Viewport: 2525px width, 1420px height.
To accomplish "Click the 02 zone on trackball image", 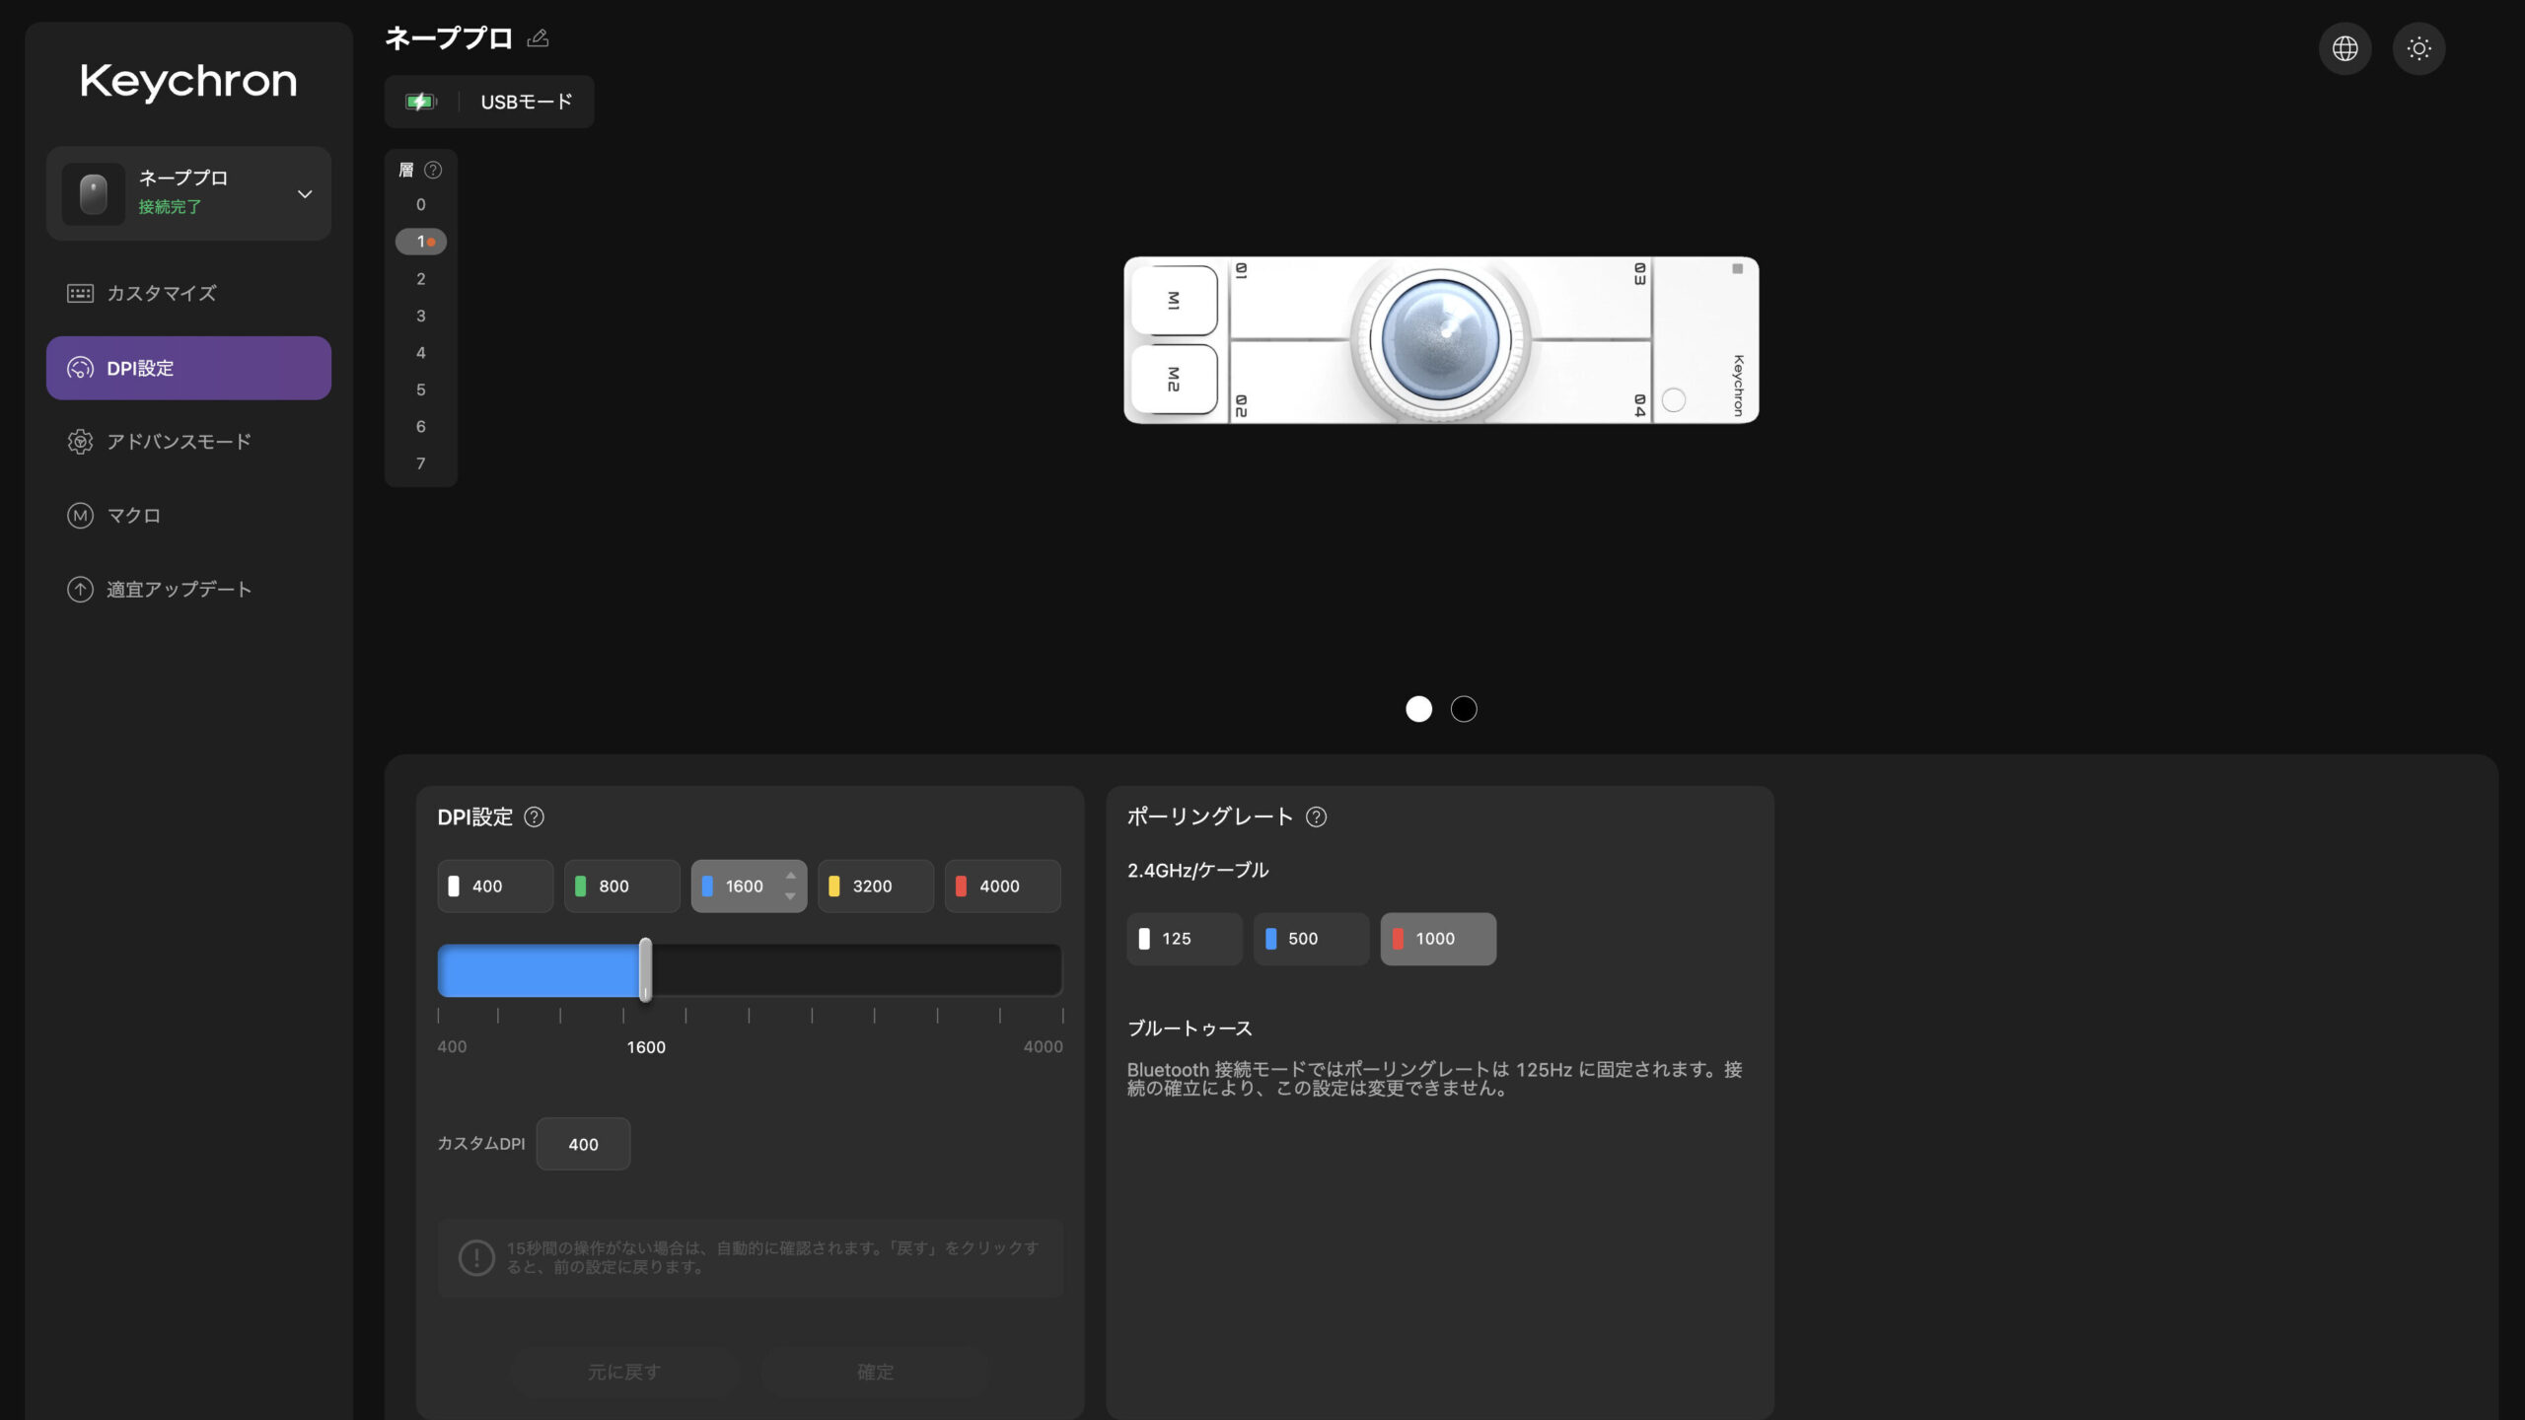I will coord(1292,383).
